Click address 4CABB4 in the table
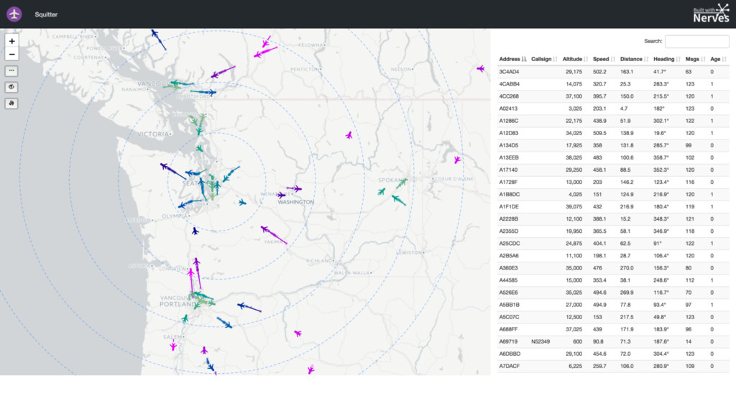 pos(510,84)
